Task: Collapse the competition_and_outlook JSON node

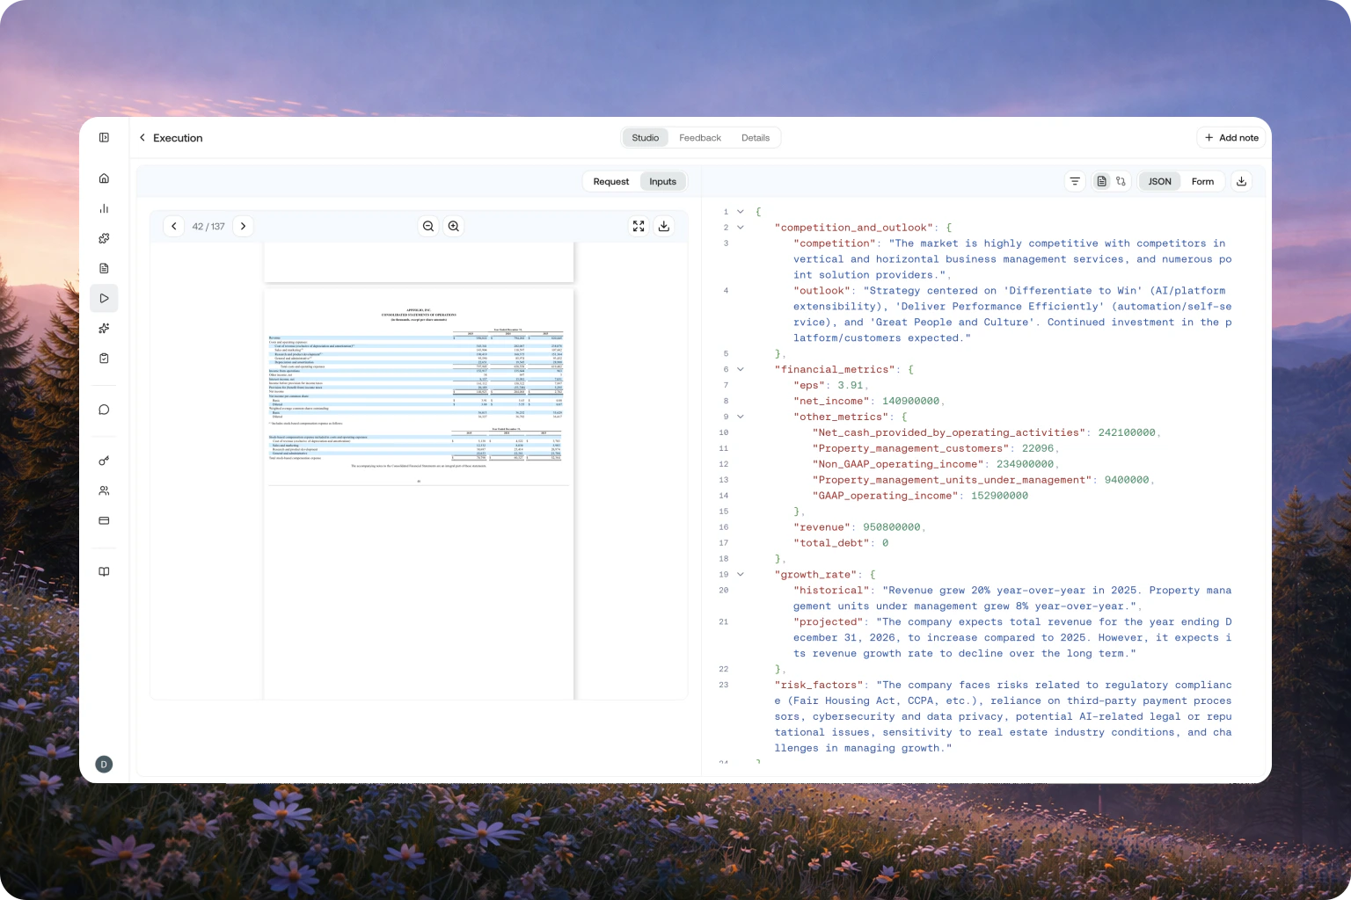Action: tap(741, 228)
